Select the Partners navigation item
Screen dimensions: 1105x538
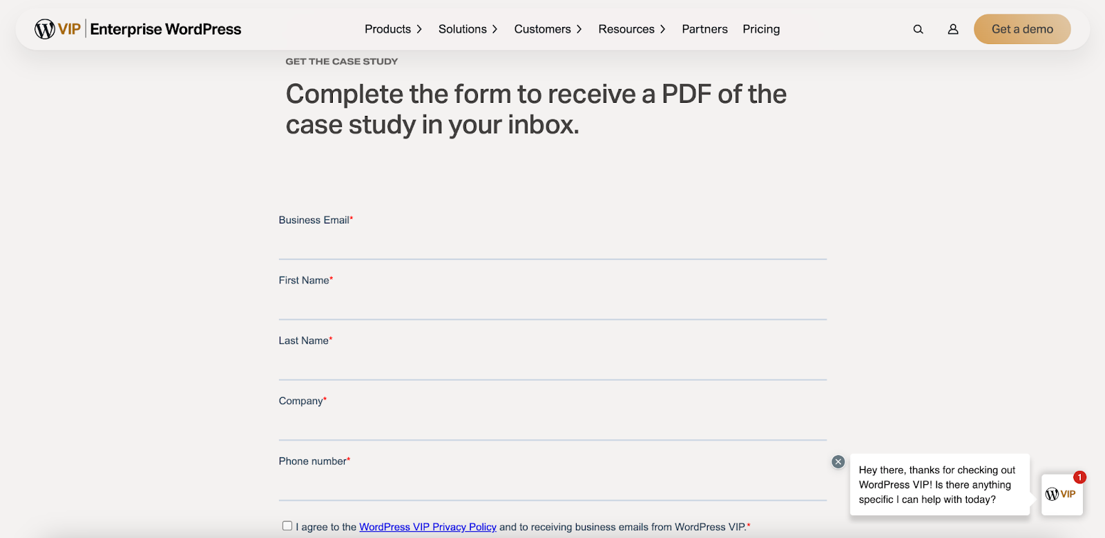[704, 29]
